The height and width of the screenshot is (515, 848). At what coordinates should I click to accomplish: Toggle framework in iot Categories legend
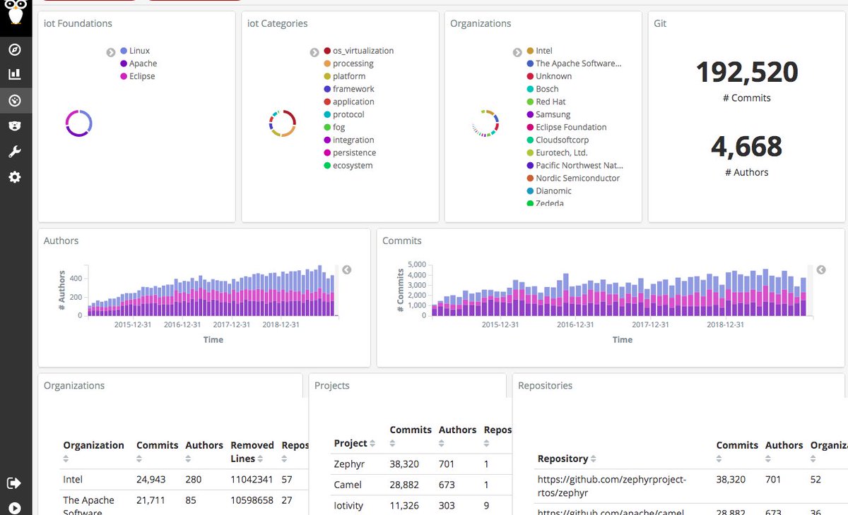pos(349,89)
